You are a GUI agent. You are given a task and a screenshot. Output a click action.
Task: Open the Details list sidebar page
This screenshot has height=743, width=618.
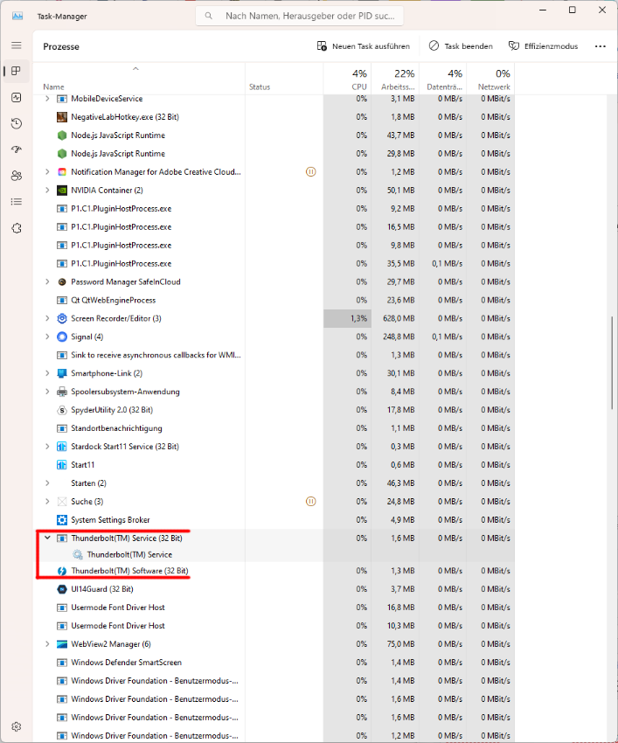click(x=16, y=202)
